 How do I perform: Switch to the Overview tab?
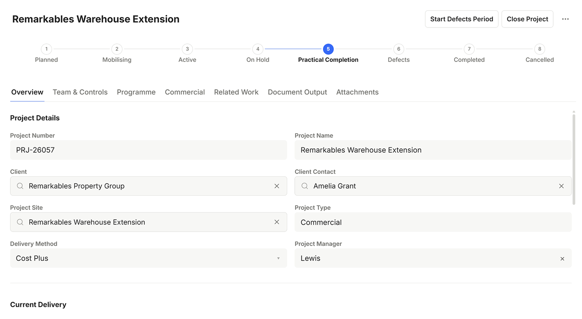coord(27,92)
